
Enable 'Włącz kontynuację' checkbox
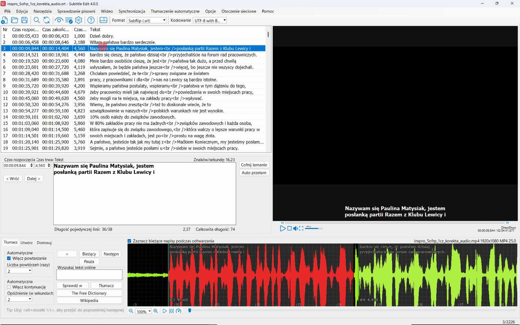click(x=9, y=287)
